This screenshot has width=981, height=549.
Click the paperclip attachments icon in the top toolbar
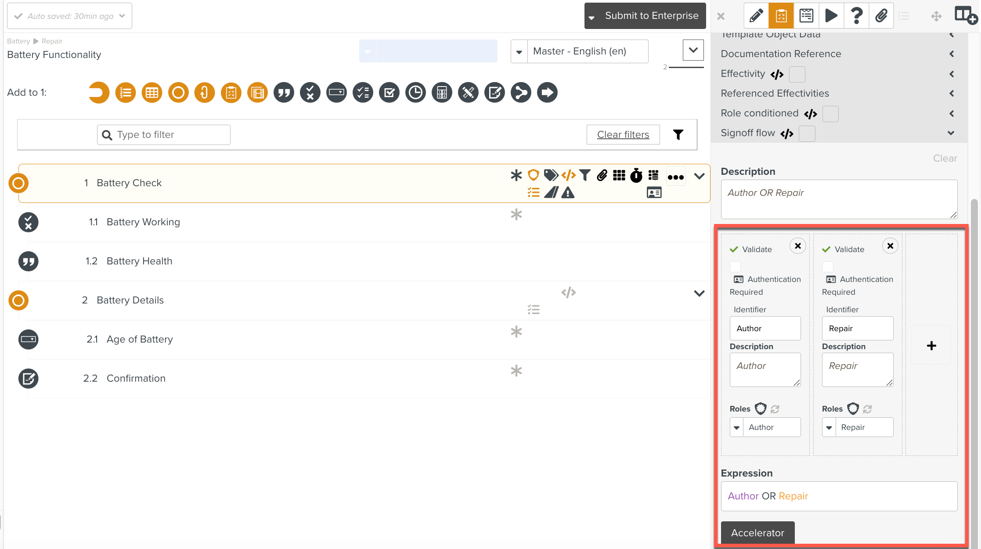click(881, 16)
